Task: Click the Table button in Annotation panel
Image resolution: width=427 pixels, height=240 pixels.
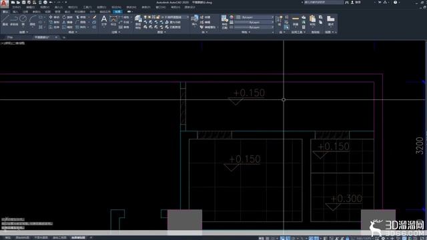Action: 124,27
